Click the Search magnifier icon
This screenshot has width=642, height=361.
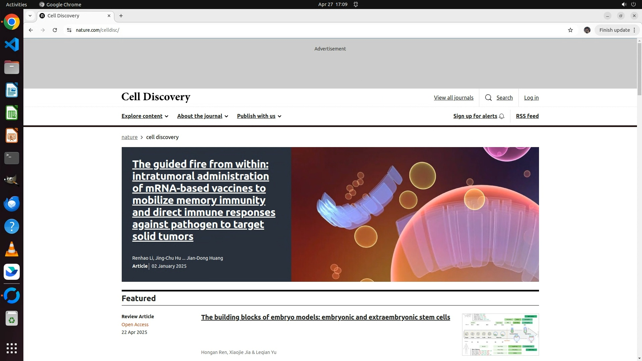click(488, 98)
